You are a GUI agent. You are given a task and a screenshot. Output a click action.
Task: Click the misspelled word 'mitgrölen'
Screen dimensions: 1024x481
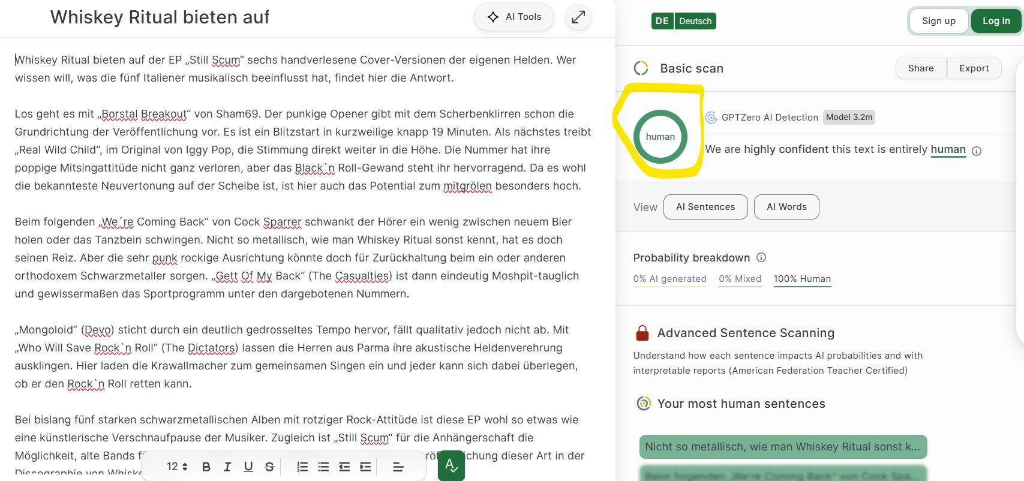click(467, 186)
